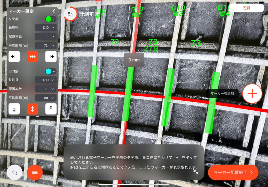Open the orange hamburger menu
The width and height of the screenshot is (268, 187).
coord(35,172)
